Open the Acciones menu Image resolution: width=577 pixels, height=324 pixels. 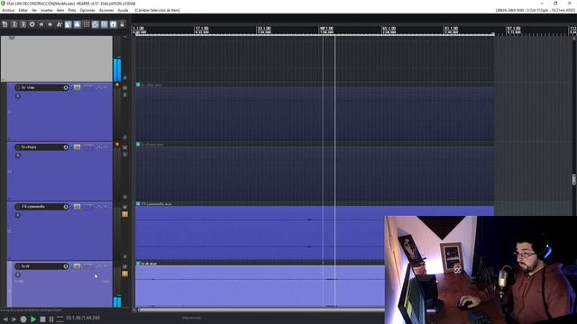pyautogui.click(x=106, y=10)
